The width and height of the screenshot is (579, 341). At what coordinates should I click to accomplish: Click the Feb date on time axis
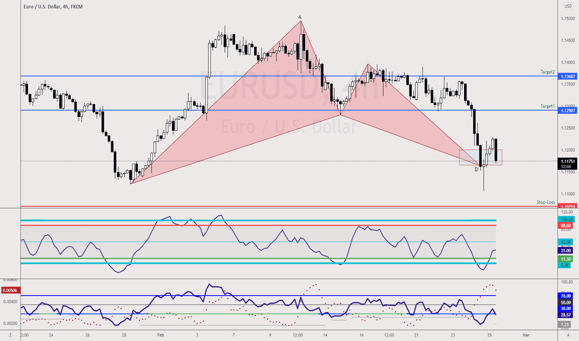160,335
